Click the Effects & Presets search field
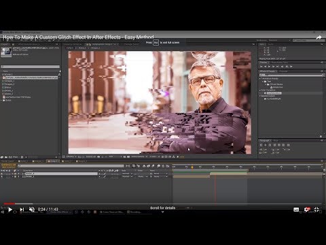Viewport: 326px width, 245px height. (x=291, y=75)
